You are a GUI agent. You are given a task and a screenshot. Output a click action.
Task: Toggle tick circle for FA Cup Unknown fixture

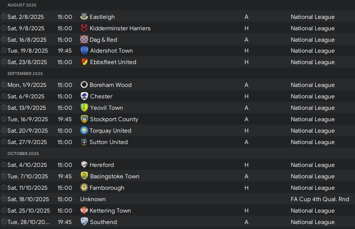pyautogui.click(x=3, y=199)
